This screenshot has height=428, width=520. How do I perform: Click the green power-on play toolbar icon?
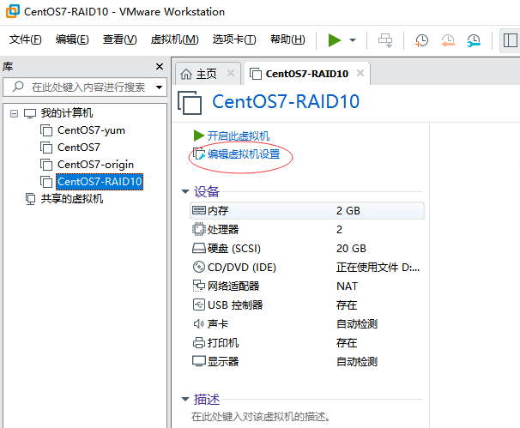(x=335, y=40)
